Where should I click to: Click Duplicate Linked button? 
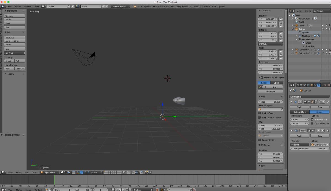coord(15,41)
